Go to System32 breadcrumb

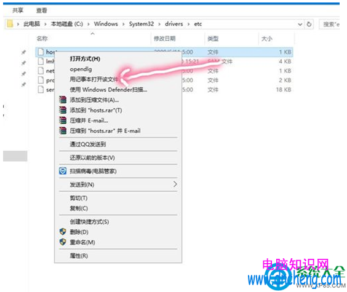click(x=142, y=24)
